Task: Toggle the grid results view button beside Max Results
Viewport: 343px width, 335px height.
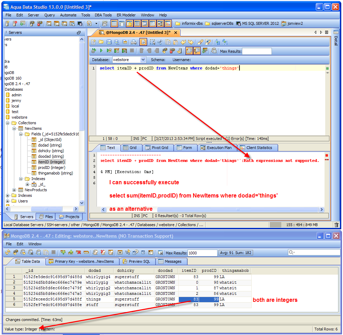Action: tap(189, 51)
